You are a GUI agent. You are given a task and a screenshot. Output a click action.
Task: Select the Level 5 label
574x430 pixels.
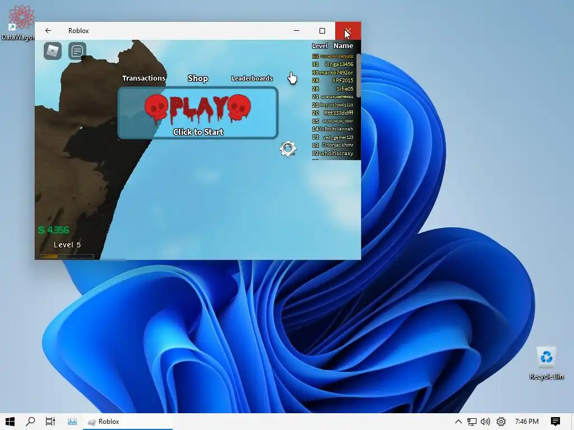point(67,245)
